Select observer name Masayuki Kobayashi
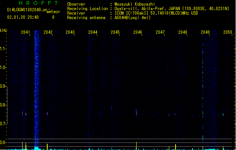 pyautogui.click(x=135, y=4)
